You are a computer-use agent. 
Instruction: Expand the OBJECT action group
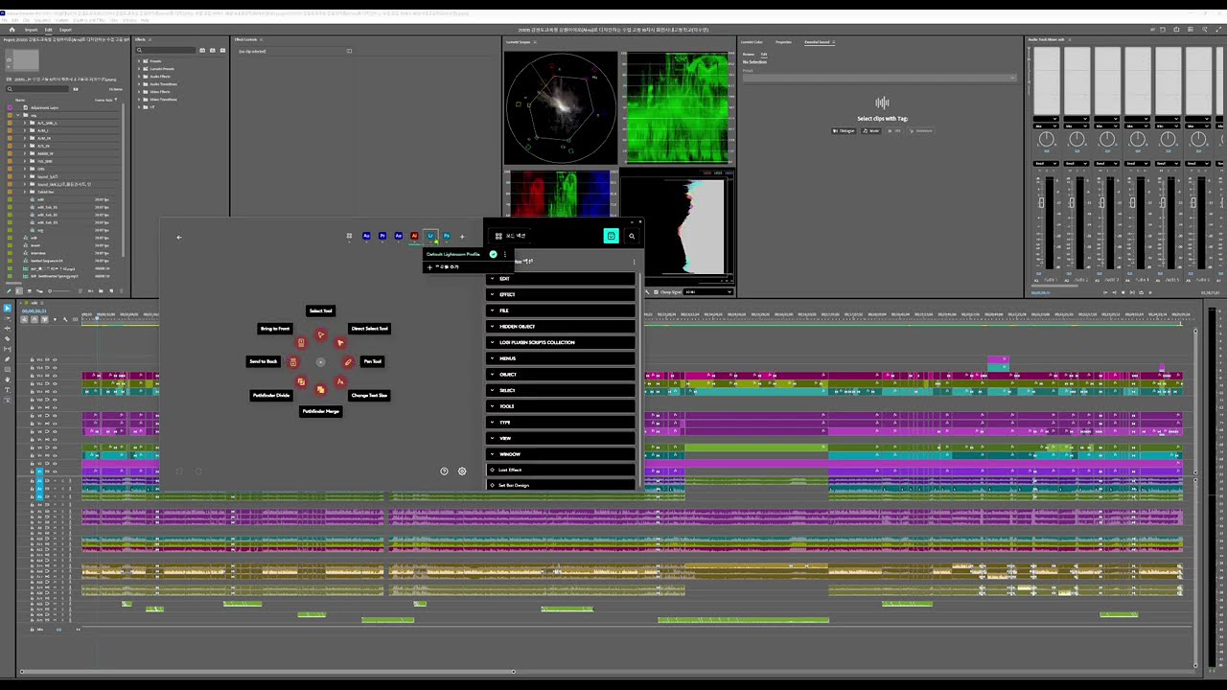pyautogui.click(x=561, y=375)
